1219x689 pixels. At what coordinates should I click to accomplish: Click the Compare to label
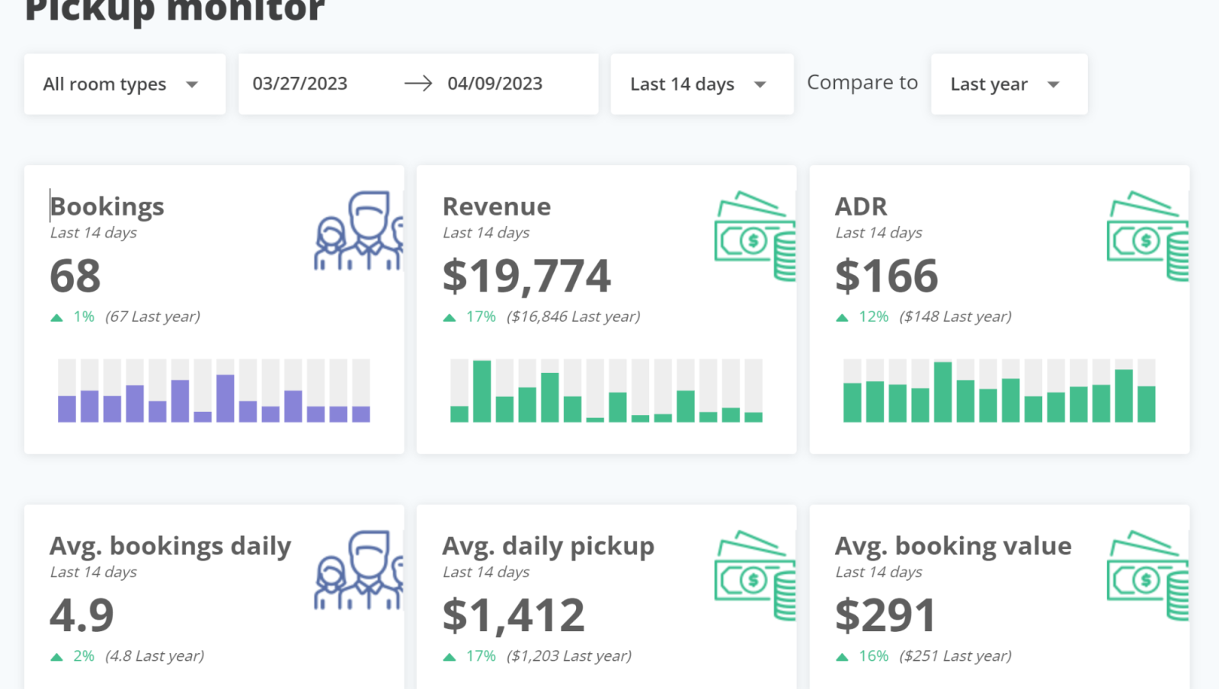(862, 83)
